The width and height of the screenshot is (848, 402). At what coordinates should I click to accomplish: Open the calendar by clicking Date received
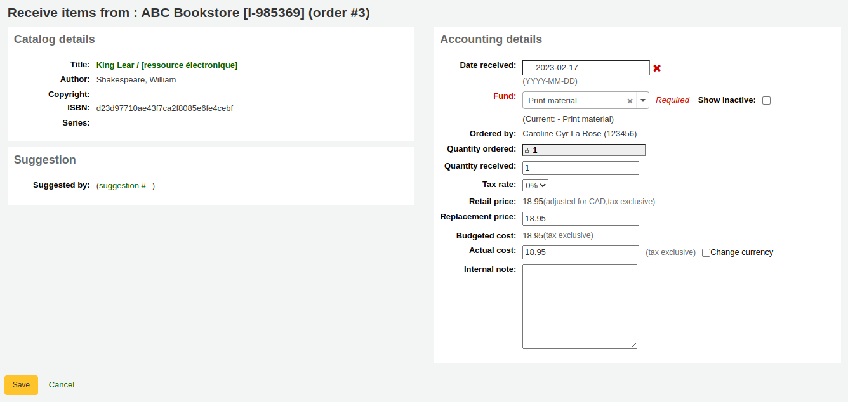click(585, 67)
